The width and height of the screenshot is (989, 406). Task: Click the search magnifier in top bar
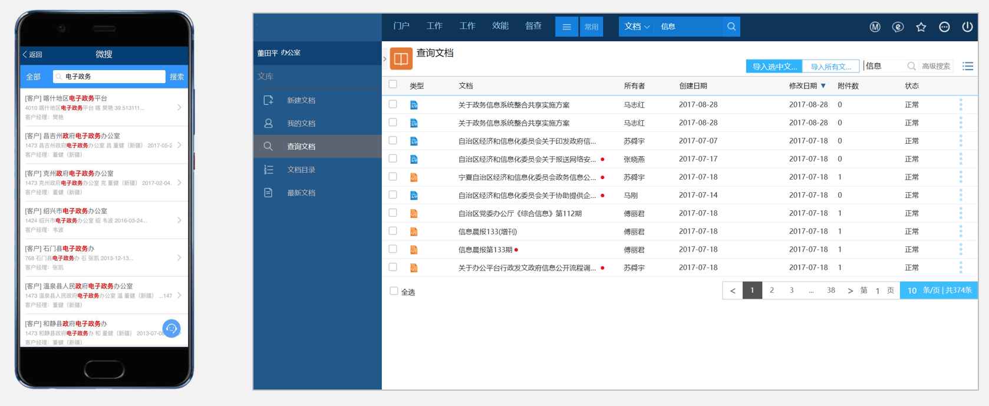pos(731,27)
